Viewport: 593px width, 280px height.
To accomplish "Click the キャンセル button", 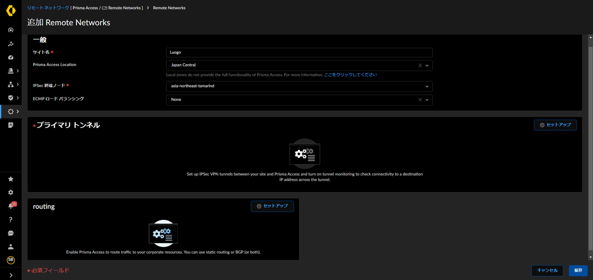I will [x=547, y=270].
